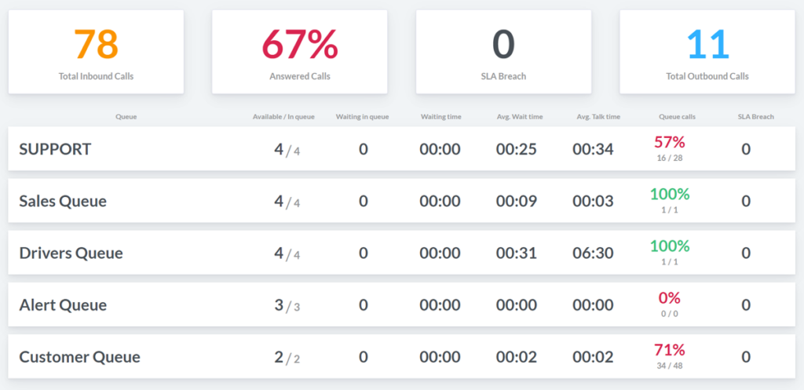Select the SLA Breach summary card

tap(503, 52)
